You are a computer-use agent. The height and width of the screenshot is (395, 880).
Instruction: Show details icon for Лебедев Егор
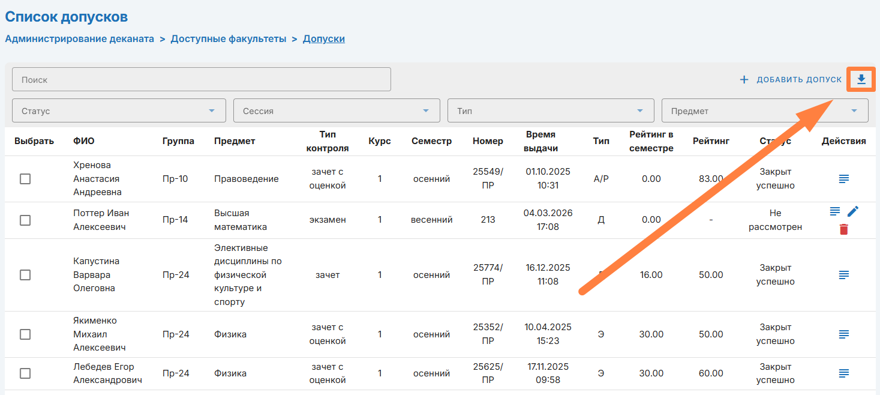[x=843, y=373]
